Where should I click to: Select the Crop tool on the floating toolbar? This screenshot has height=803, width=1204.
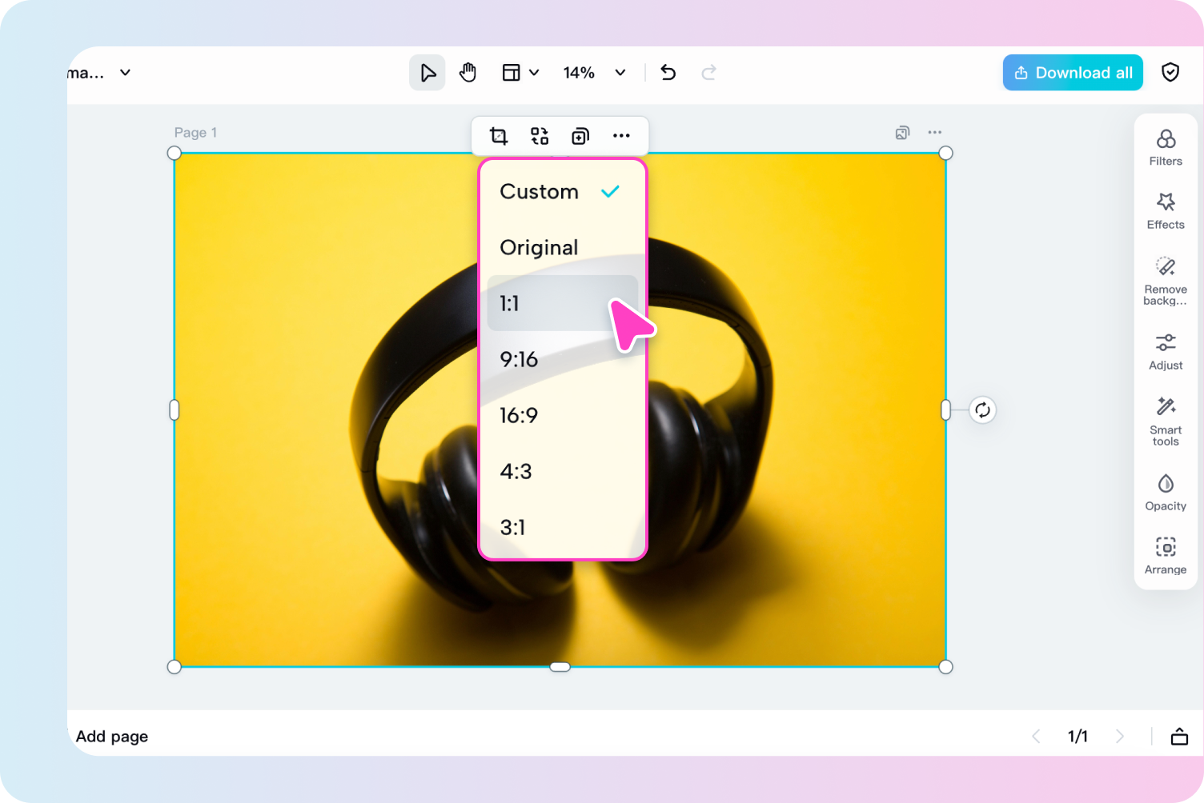point(498,136)
